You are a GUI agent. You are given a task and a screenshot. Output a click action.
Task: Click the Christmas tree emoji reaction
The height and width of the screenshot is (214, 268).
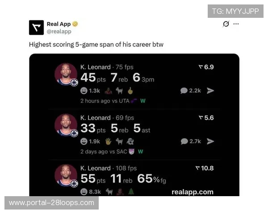pyautogui.click(x=131, y=192)
